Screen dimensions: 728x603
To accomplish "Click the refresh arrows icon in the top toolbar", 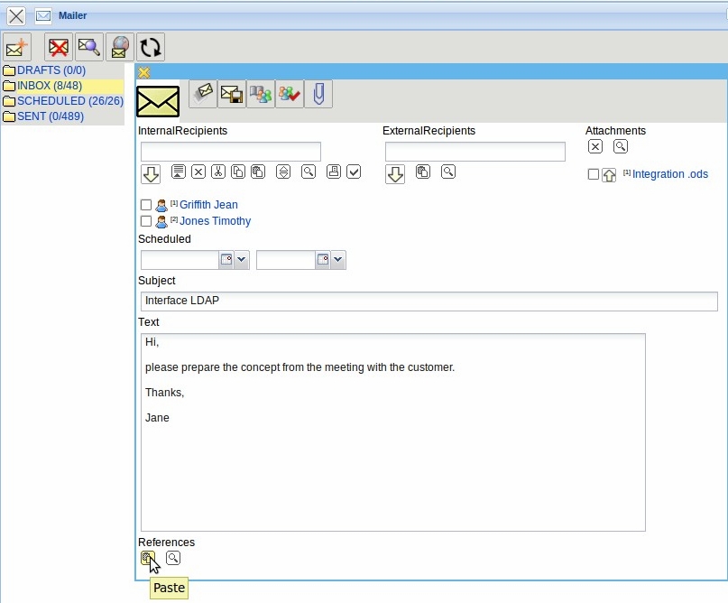I will [150, 47].
